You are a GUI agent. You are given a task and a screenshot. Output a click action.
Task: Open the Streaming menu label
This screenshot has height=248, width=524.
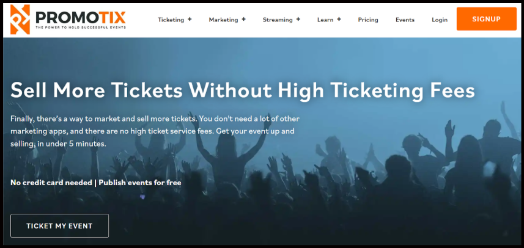coord(278,20)
